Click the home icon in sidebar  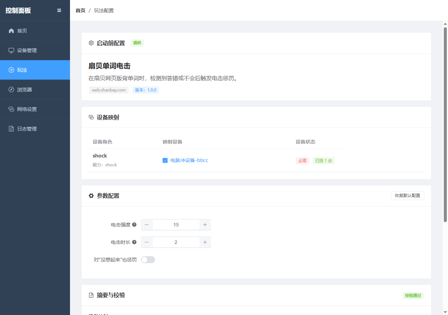[x=11, y=31]
